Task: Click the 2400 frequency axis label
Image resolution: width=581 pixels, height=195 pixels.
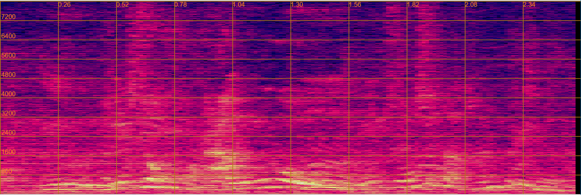Action: (x=8, y=132)
